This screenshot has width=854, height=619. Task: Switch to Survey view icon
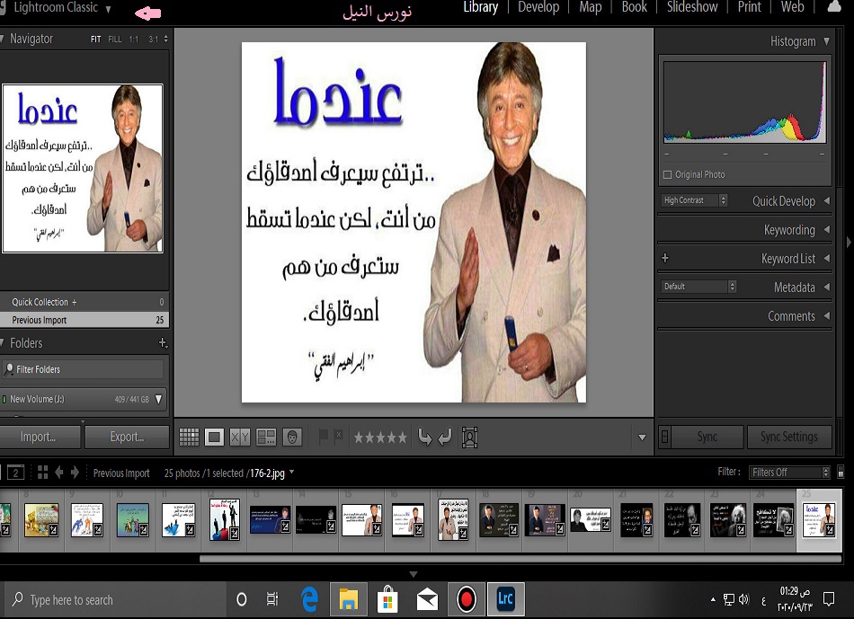tap(266, 438)
